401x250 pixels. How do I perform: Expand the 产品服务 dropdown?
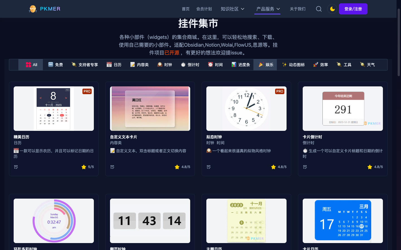(268, 9)
